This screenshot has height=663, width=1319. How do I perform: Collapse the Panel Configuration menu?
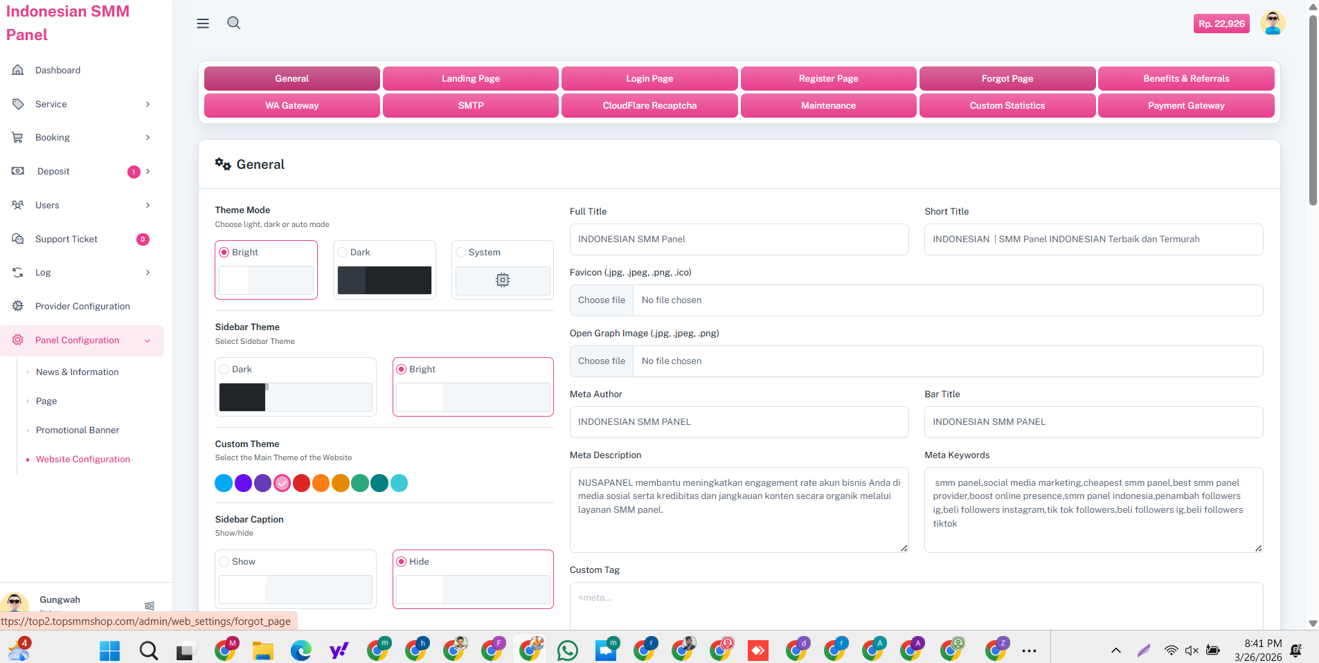tap(147, 340)
